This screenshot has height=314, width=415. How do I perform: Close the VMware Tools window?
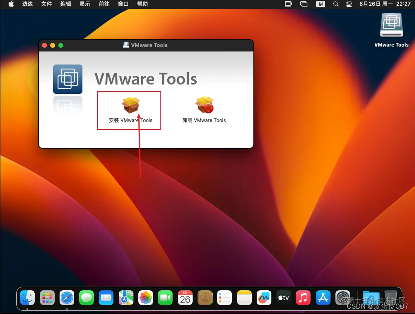click(x=45, y=45)
